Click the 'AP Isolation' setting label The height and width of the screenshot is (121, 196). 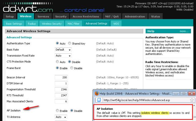click(x=13, y=111)
